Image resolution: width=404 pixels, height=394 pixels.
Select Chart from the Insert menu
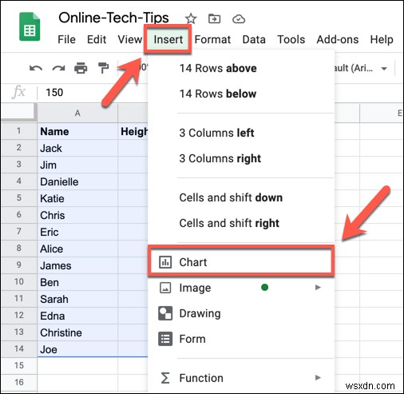click(x=240, y=262)
